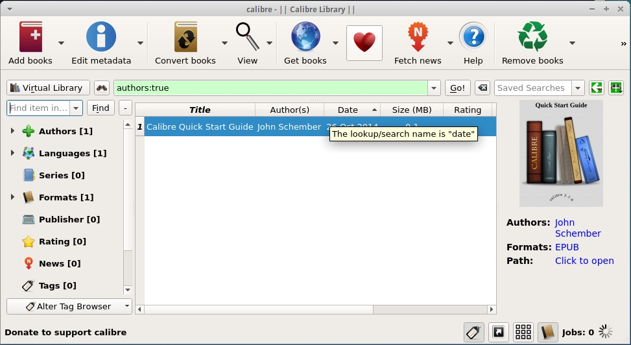Click the red heart donate icon

click(x=364, y=43)
